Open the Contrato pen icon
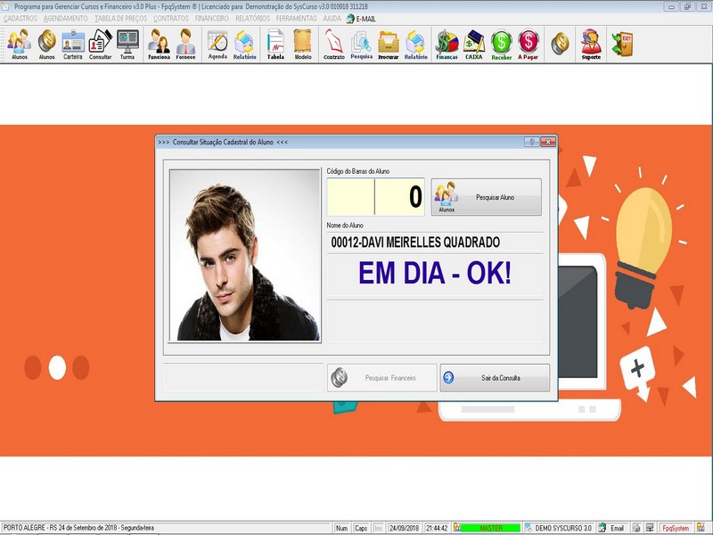This screenshot has width=713, height=535. [333, 44]
